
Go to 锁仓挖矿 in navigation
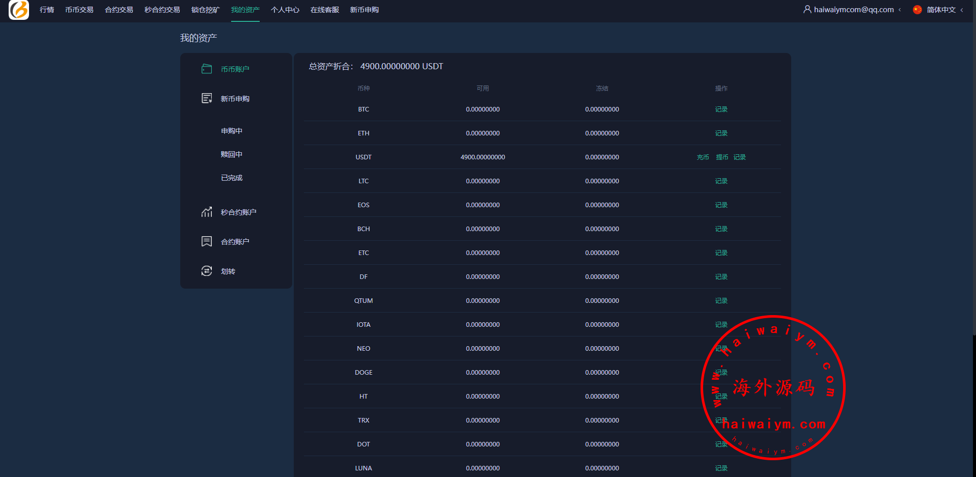(x=205, y=10)
